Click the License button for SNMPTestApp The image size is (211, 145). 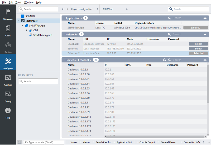195,28
